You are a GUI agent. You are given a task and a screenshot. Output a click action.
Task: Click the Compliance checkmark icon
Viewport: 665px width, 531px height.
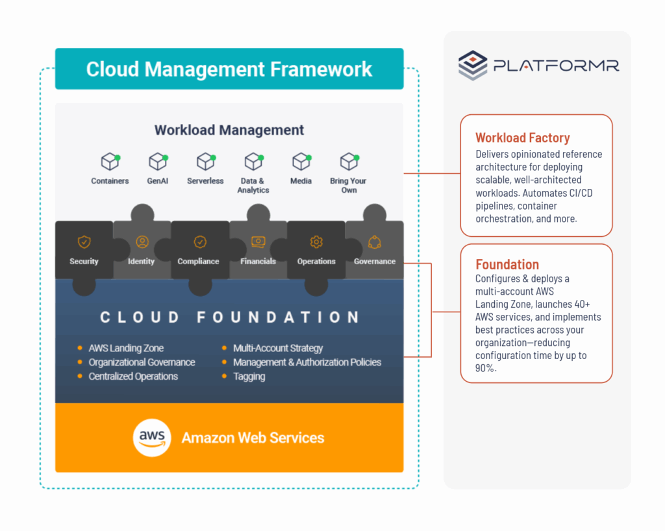[x=199, y=242]
